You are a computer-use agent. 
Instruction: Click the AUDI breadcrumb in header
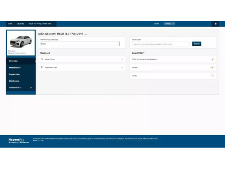point(10,24)
